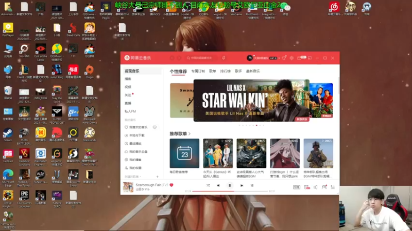This screenshot has height=231, width=412.
Task: Switch to the 专属定制 tab
Action: [198, 71]
